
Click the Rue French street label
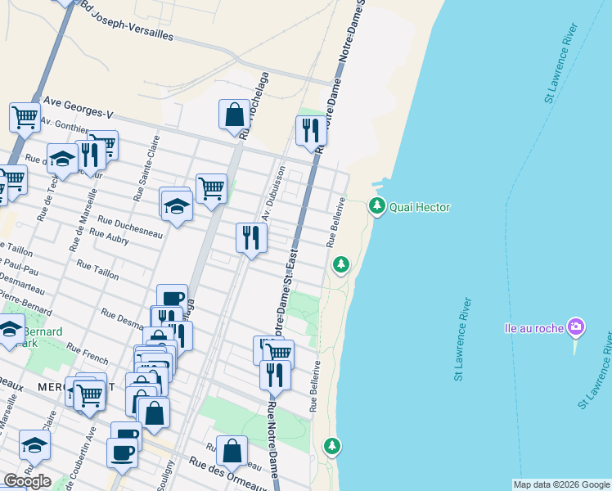pyautogui.click(x=87, y=354)
